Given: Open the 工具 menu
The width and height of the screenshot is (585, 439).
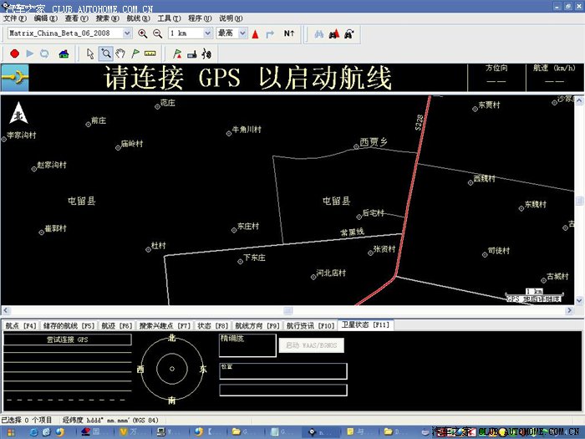Looking at the screenshot, I should click(169, 18).
